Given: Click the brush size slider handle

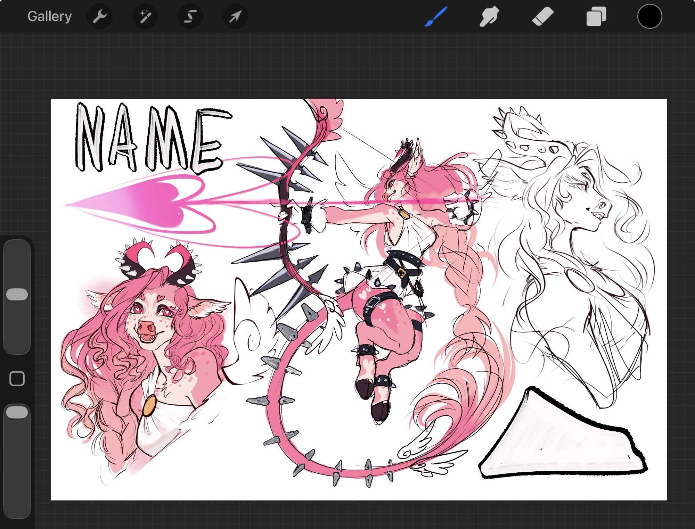Looking at the screenshot, I should click(x=17, y=294).
